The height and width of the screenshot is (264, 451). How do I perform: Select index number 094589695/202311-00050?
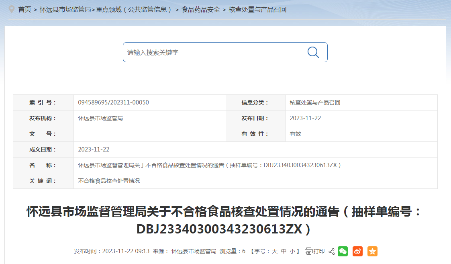pos(113,102)
